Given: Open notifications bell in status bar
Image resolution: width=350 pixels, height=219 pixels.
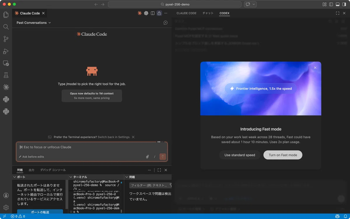Looking at the screenshot, I should tap(345, 216).
